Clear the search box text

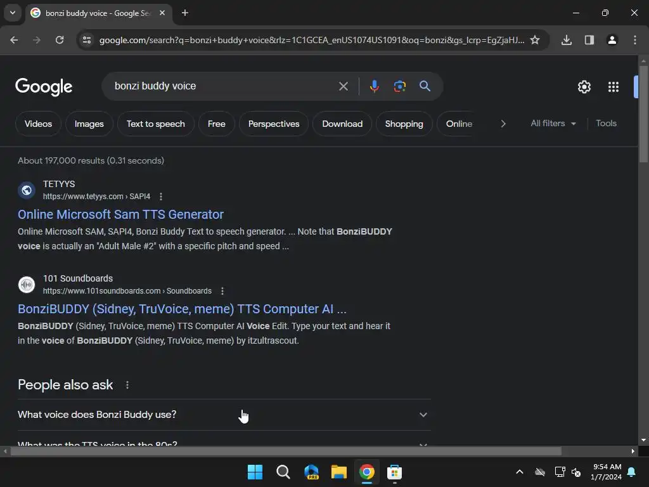pyautogui.click(x=343, y=86)
